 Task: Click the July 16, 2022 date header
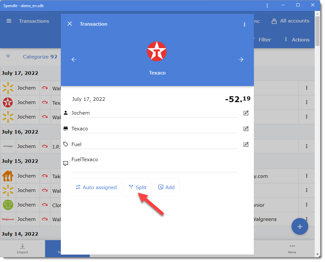tap(20, 132)
